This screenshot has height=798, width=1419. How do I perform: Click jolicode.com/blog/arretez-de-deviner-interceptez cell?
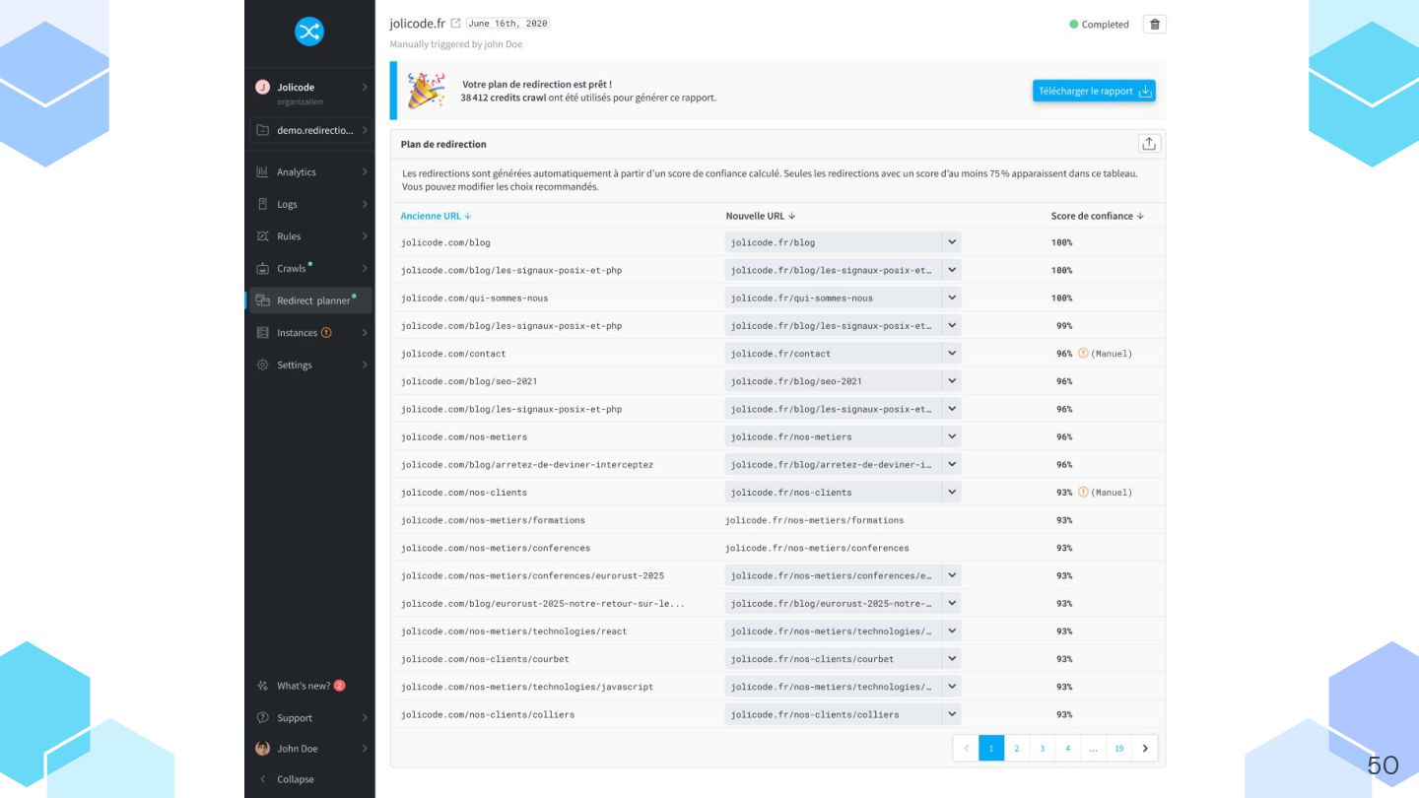[527, 464]
